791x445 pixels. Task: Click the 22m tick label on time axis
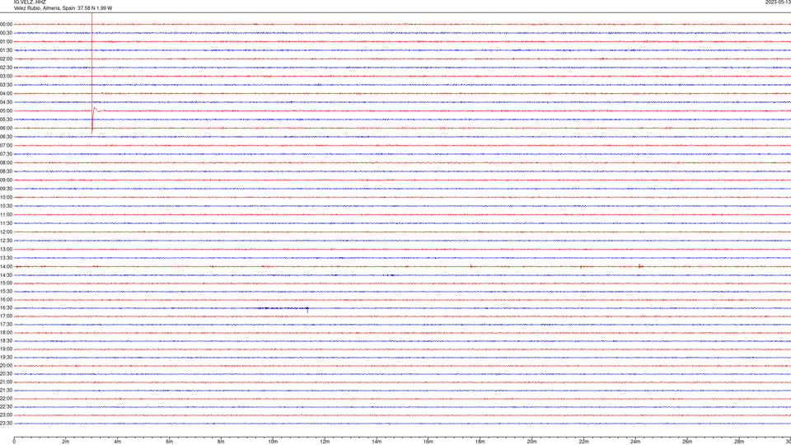[583, 442]
